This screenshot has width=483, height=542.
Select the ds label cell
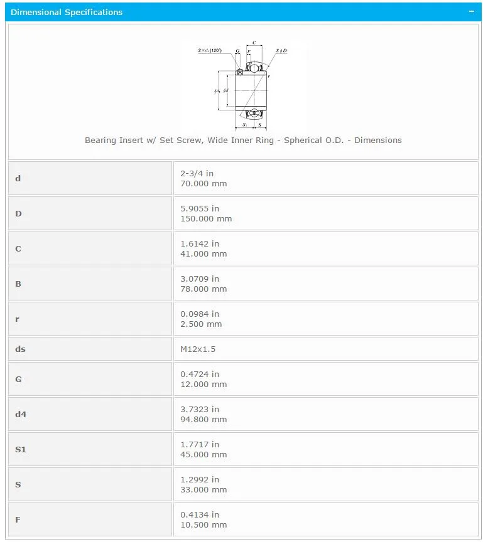coord(90,349)
